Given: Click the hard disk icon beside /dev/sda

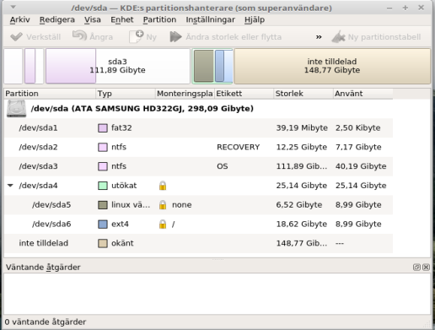Looking at the screenshot, I should (17, 109).
